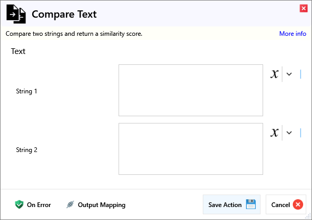Expand the String 2 variable dropdown arrow
The width and height of the screenshot is (312, 220).
point(289,133)
